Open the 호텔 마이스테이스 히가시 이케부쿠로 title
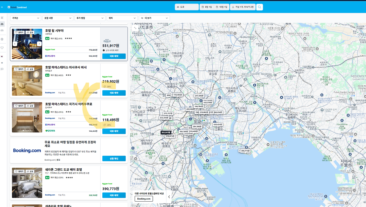The height and width of the screenshot is (207, 366). 69,104
